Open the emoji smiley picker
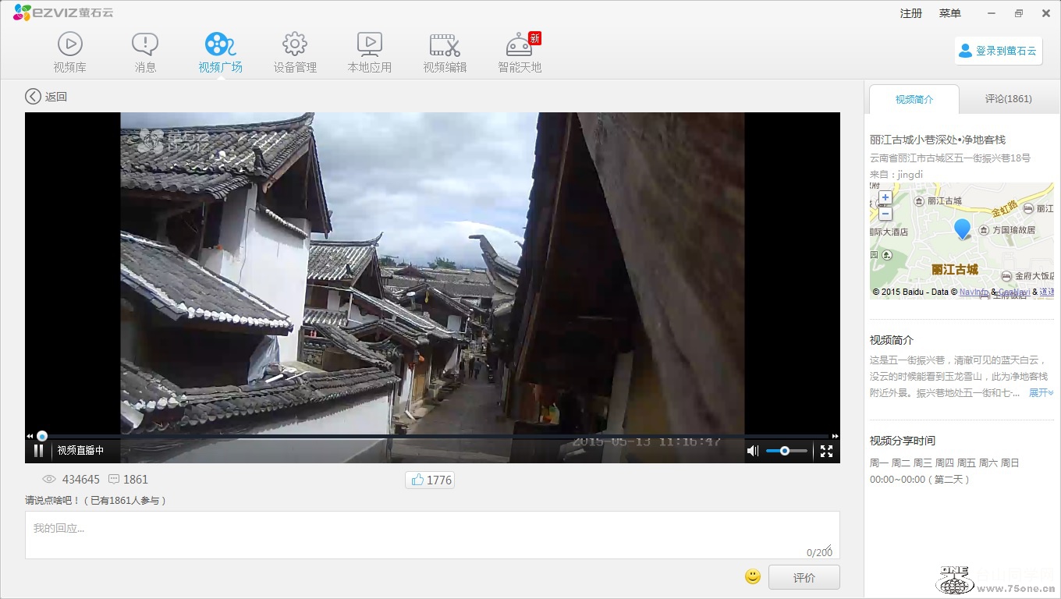The width and height of the screenshot is (1061, 599). coord(753,576)
